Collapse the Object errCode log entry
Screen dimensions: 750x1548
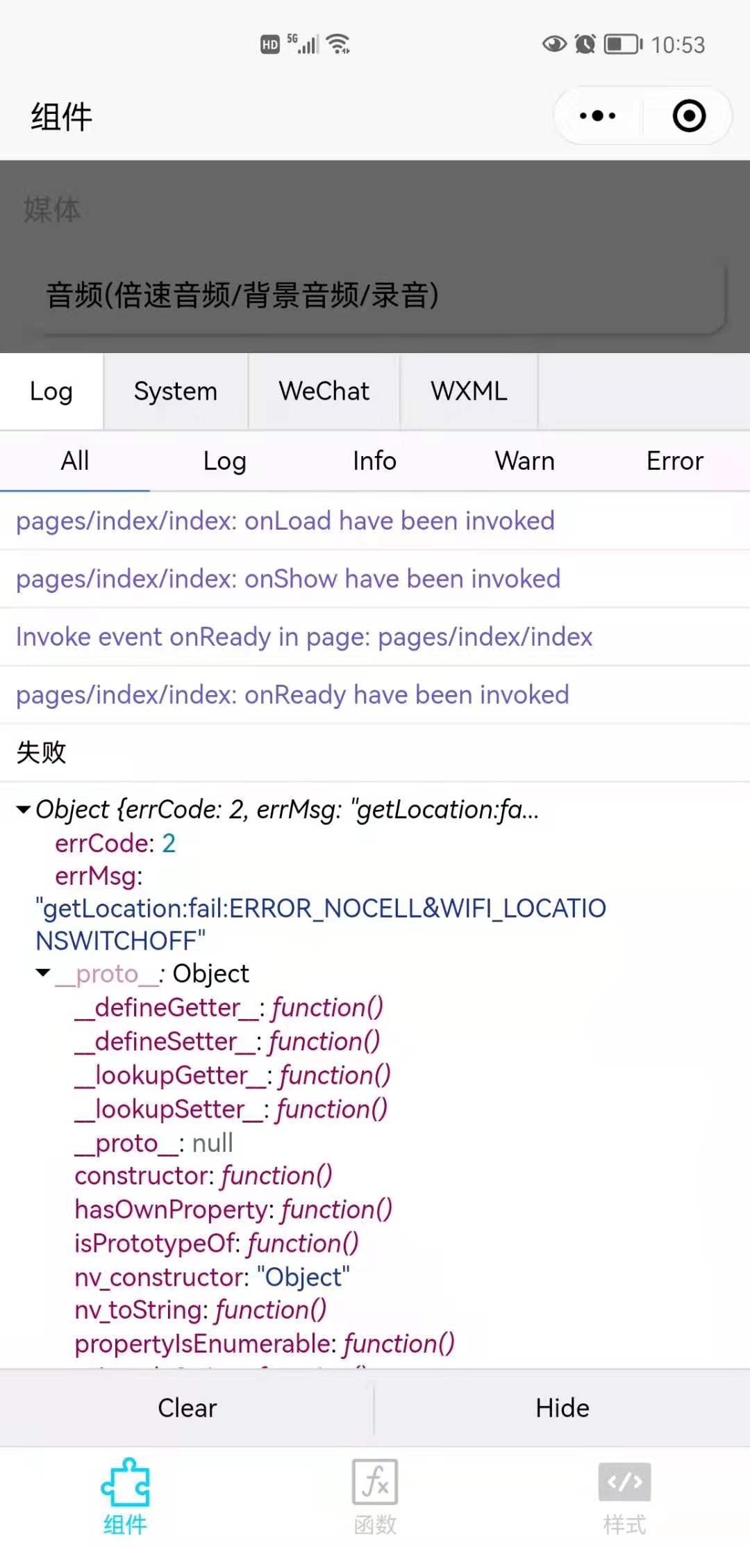24,810
